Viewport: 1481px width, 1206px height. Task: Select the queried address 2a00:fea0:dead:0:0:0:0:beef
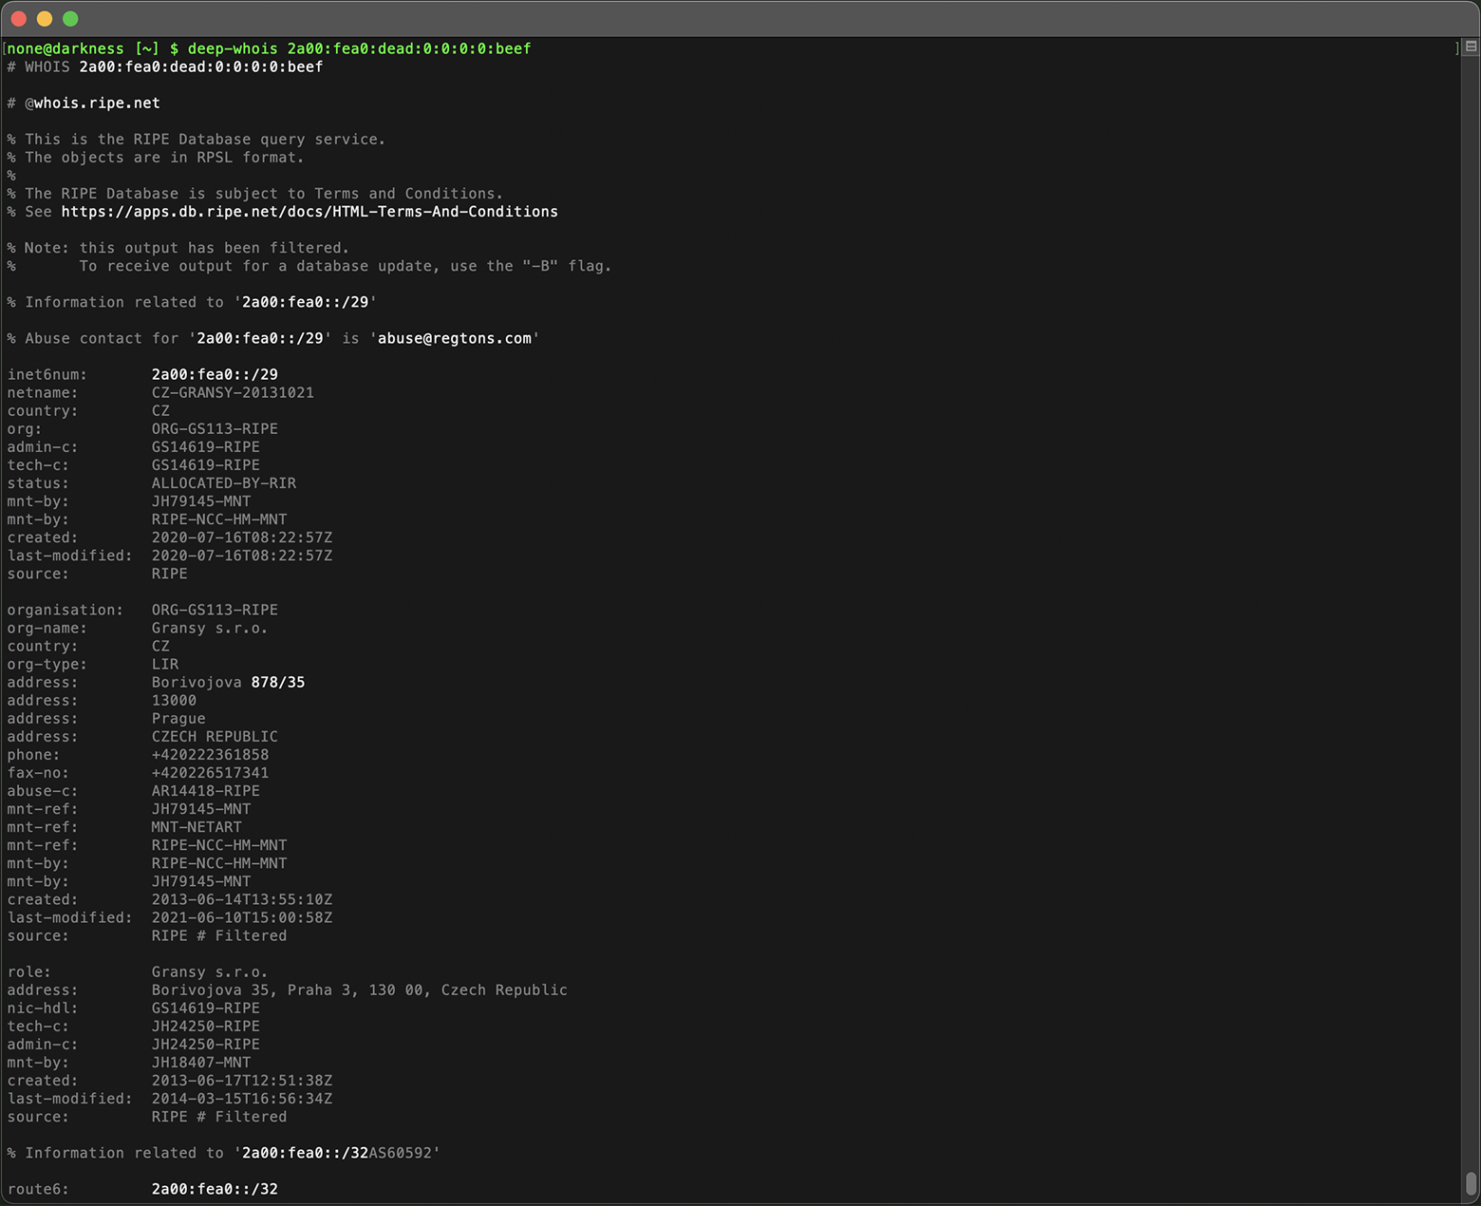(408, 48)
